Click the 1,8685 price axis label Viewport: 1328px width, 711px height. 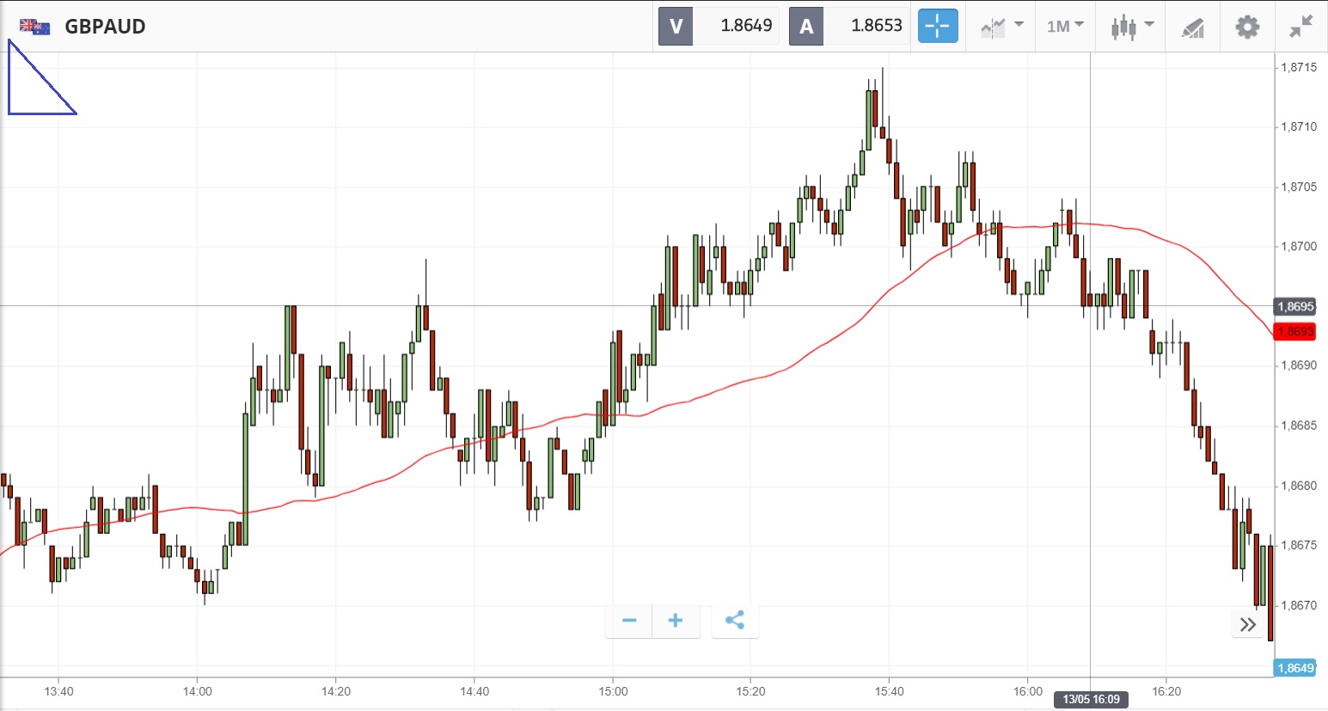[x=1299, y=426]
